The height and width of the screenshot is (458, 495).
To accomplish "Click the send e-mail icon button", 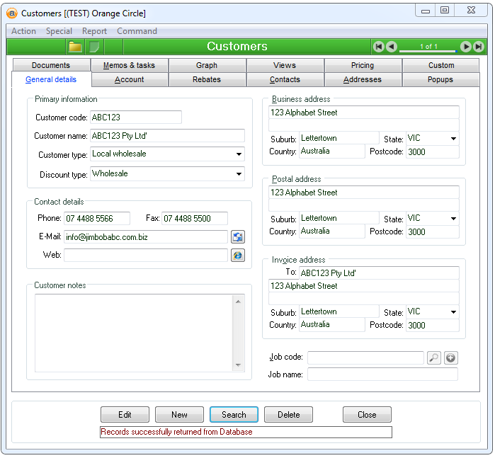I will [x=238, y=237].
